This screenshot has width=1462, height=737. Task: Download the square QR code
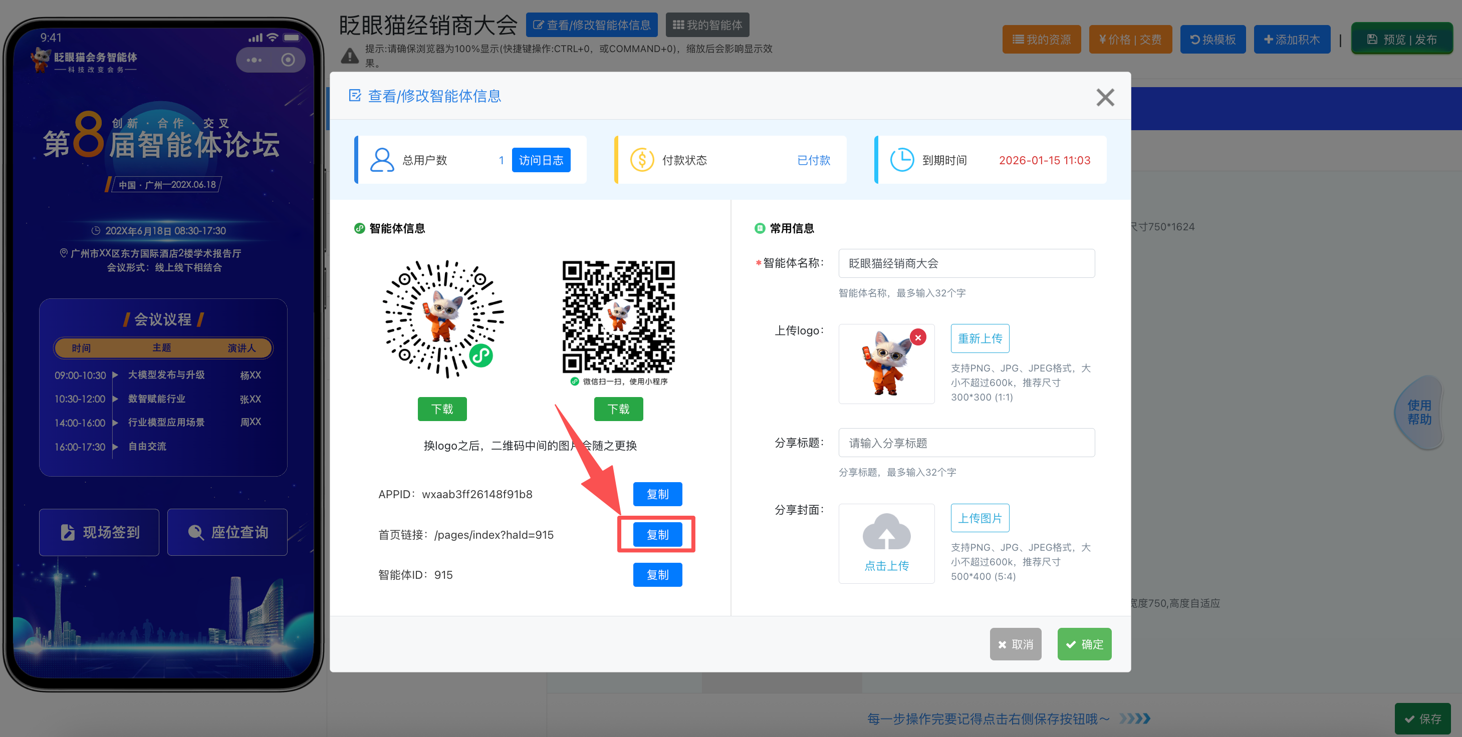(618, 409)
